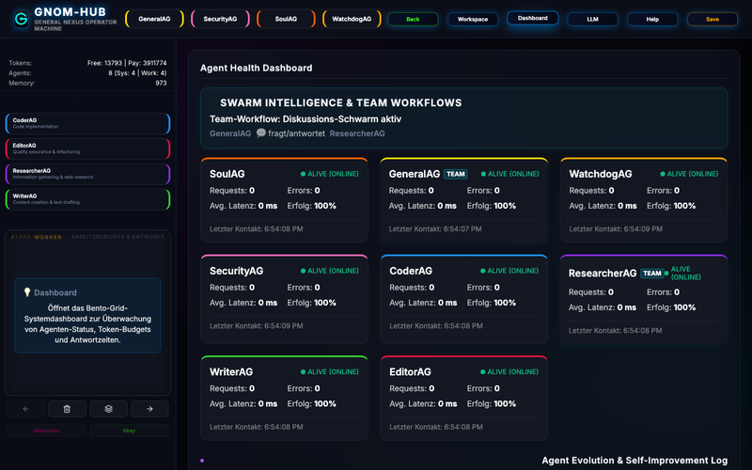Click the WatchdogAG health card title
This screenshot has width=752, height=470.
pyautogui.click(x=601, y=174)
